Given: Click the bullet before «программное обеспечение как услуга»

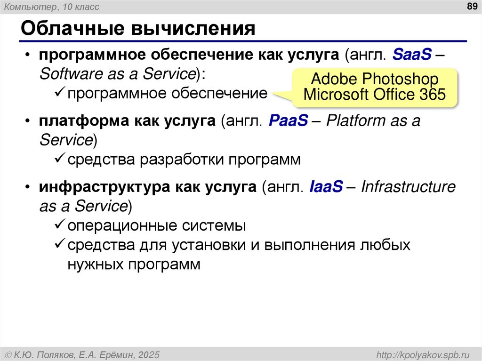Looking at the screenshot, I should pos(27,54).
